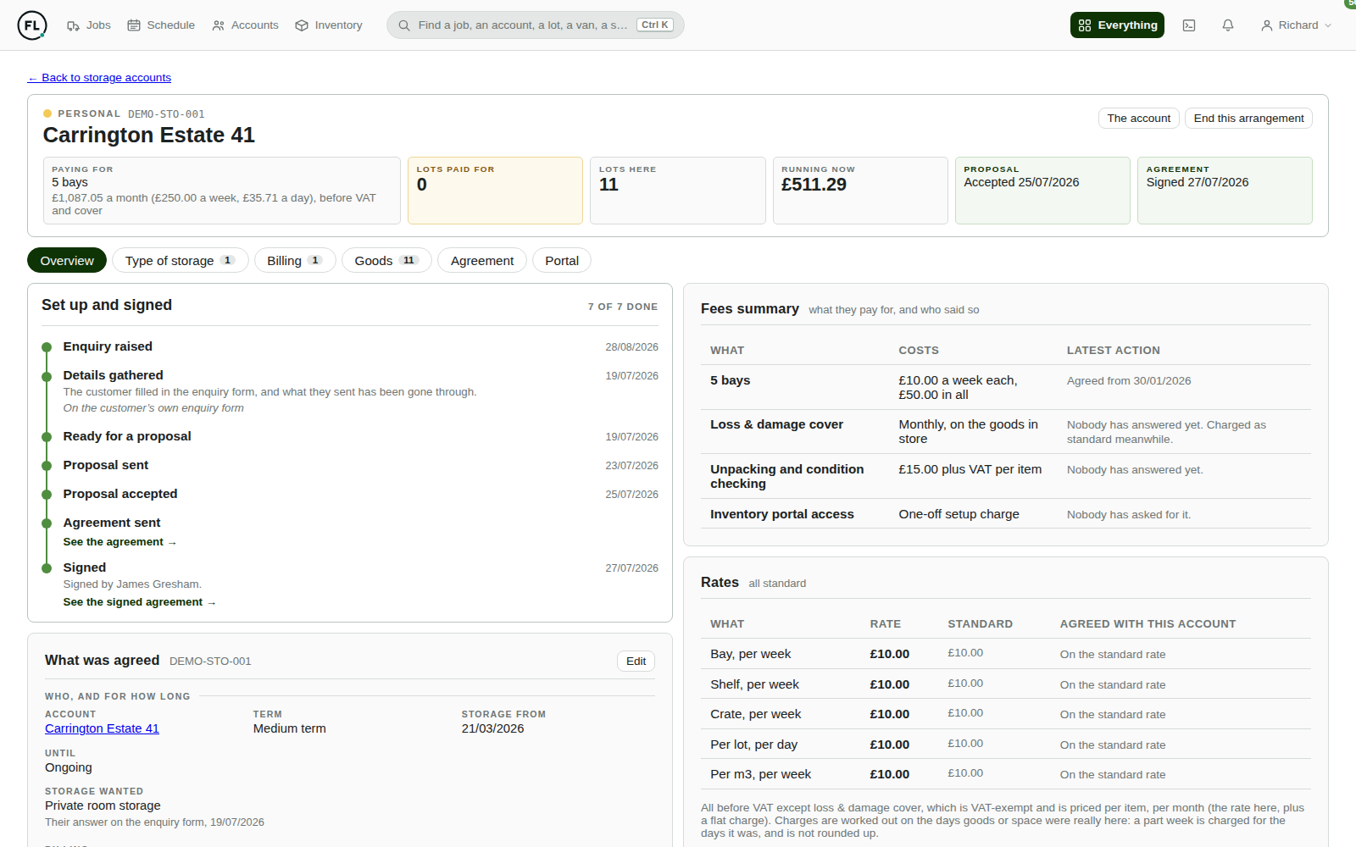Image resolution: width=1356 pixels, height=847 pixels.
Task: Switch to the Agreement tab
Action: 482,261
